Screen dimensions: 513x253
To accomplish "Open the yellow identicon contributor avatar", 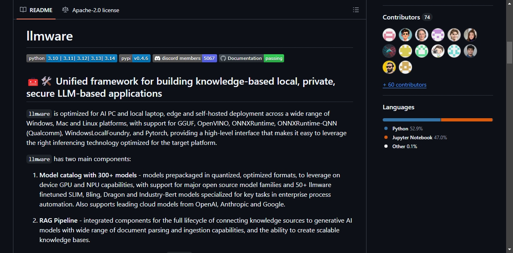I will click(x=405, y=51).
